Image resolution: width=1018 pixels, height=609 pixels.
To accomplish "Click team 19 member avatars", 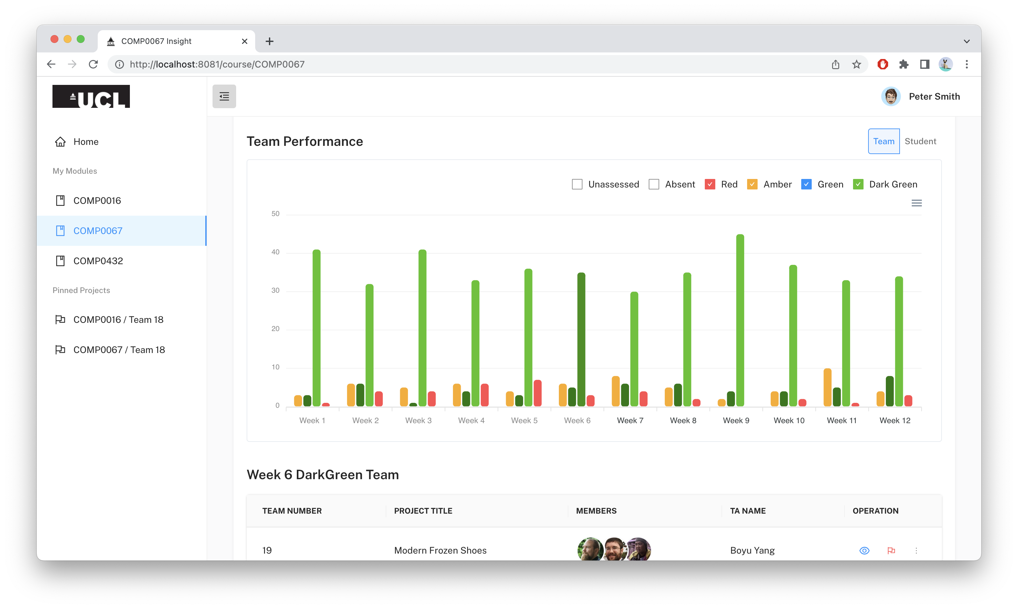I will click(614, 549).
